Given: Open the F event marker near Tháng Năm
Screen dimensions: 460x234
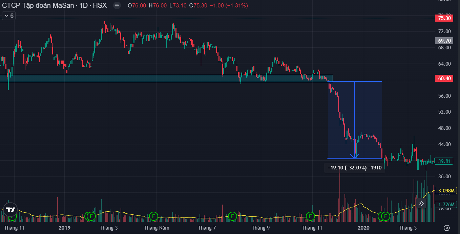Looking at the screenshot, I should click(153, 216).
